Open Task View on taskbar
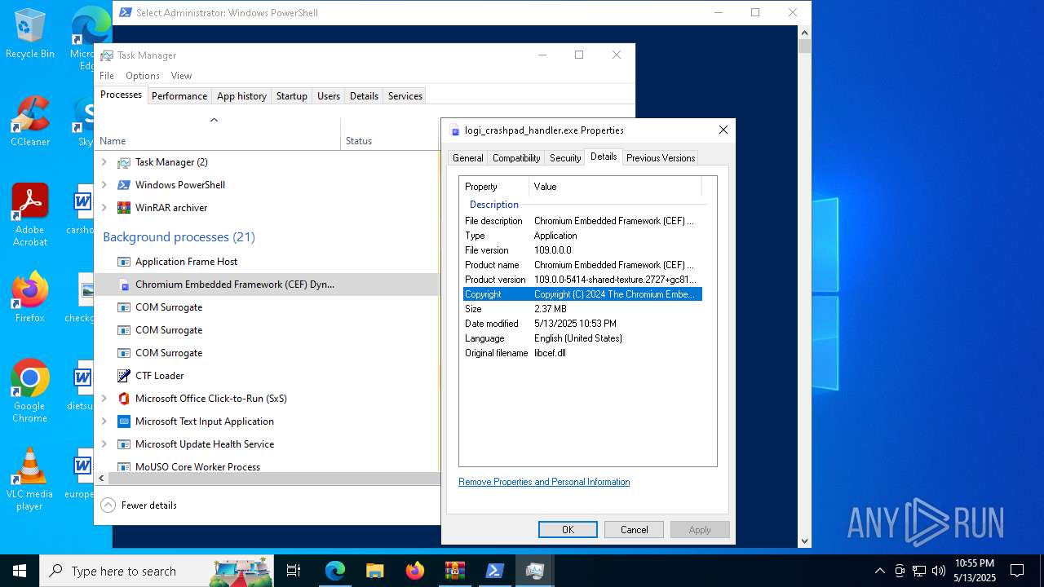Image resolution: width=1044 pixels, height=587 pixels. tap(294, 571)
